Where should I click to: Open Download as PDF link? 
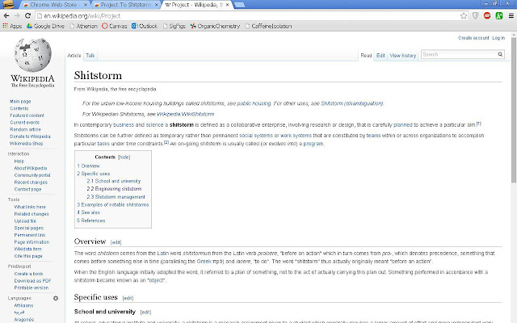tap(32, 280)
